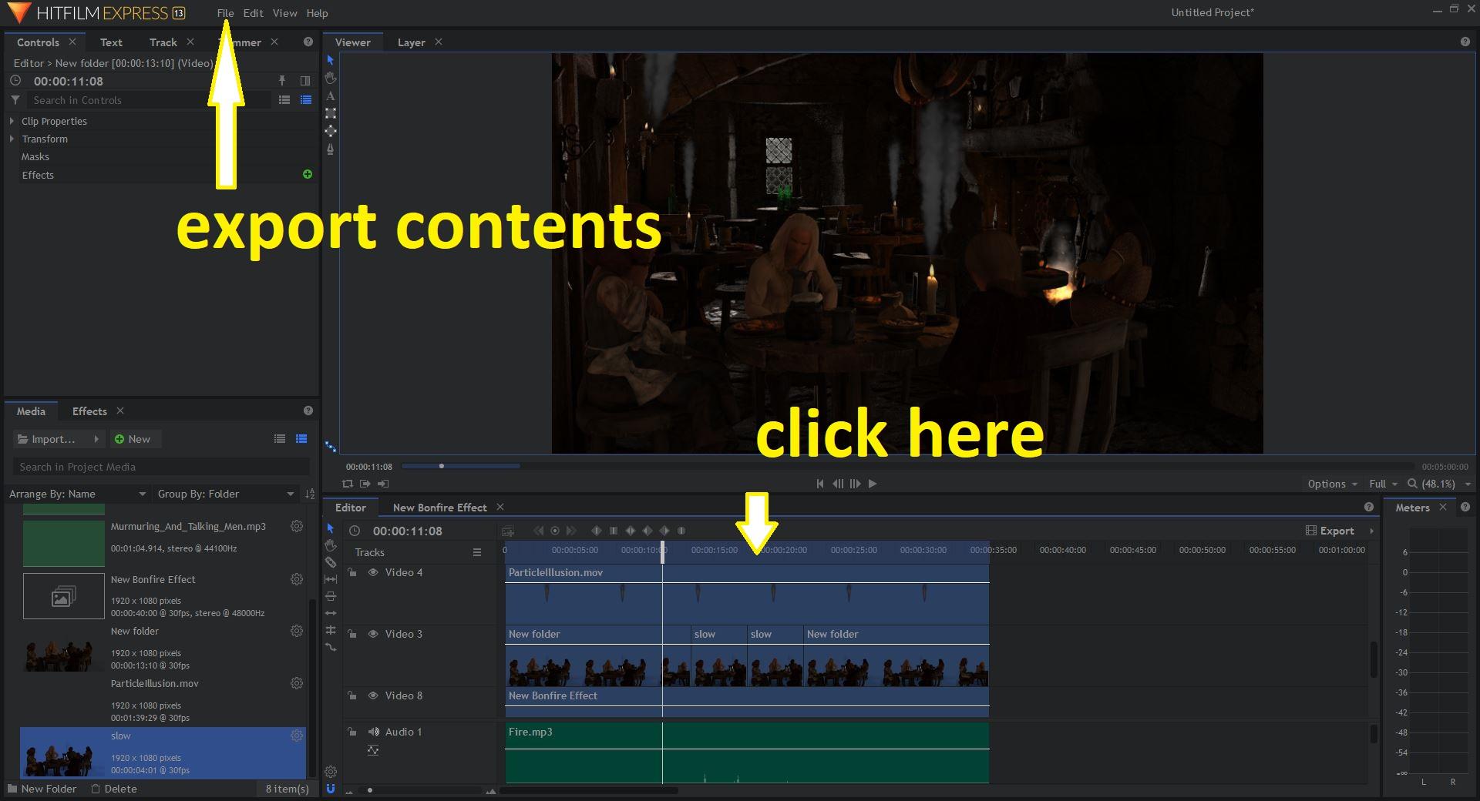Viewport: 1480px width, 801px height.
Task: Add an effect with the green plus icon
Action: click(x=308, y=175)
